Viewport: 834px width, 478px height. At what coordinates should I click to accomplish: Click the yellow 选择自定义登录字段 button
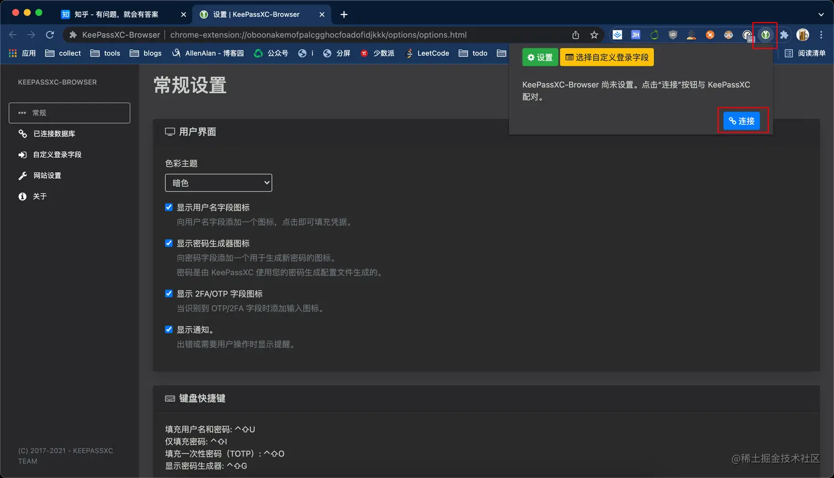(607, 57)
